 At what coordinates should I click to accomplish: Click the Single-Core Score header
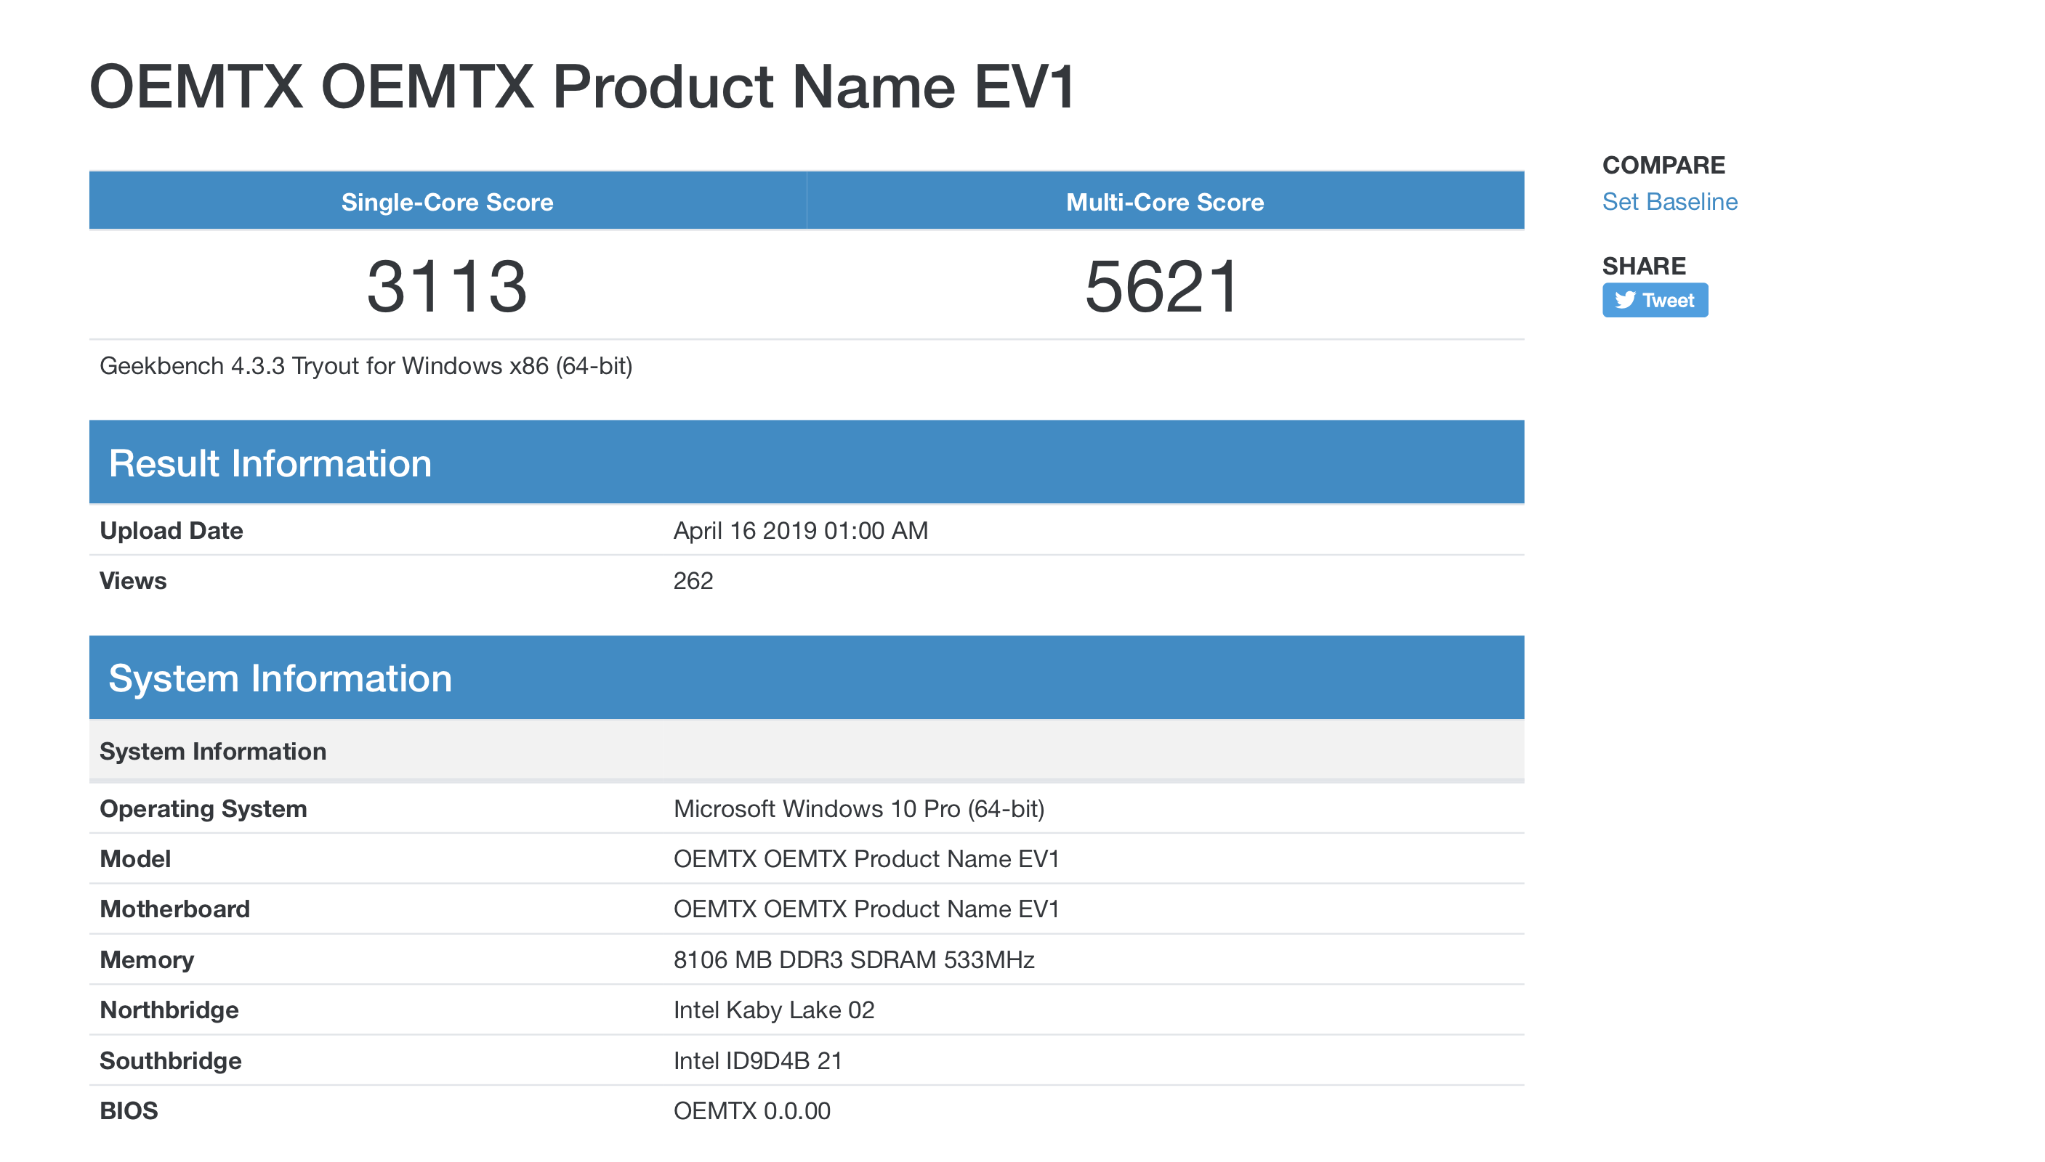[447, 202]
